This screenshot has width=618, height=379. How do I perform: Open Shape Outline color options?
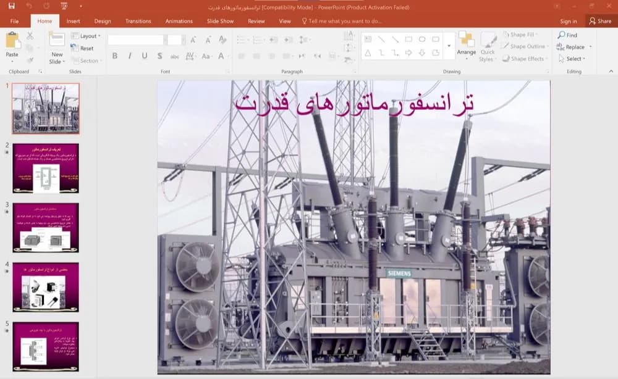coord(526,46)
